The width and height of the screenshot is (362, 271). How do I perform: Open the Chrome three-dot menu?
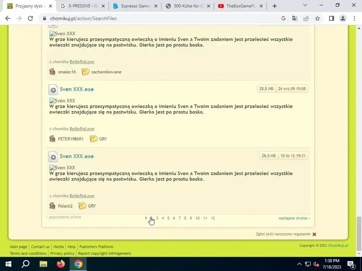[354, 18]
